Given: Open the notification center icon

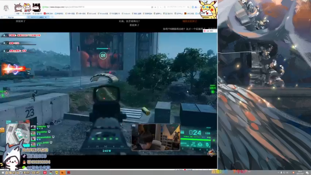Looking at the screenshot, I should point(307,173).
